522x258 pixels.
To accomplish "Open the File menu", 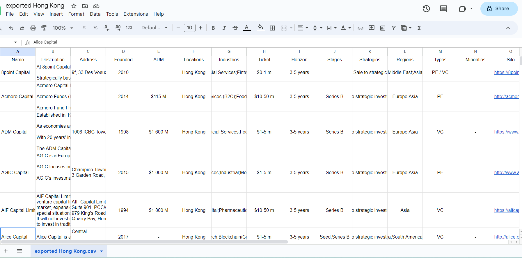I will (10, 14).
